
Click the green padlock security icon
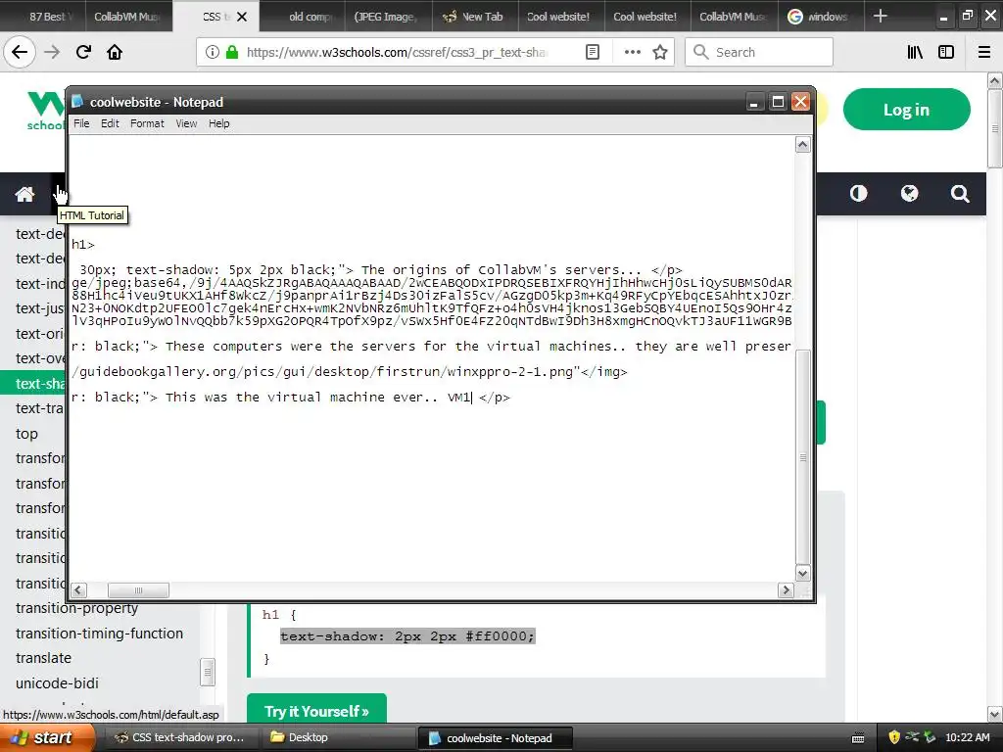(232, 52)
